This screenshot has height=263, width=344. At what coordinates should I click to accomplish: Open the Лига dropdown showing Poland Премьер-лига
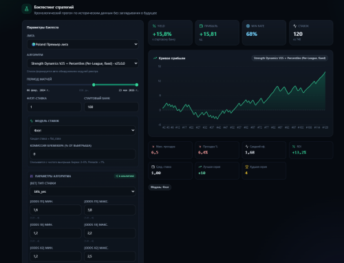click(83, 44)
